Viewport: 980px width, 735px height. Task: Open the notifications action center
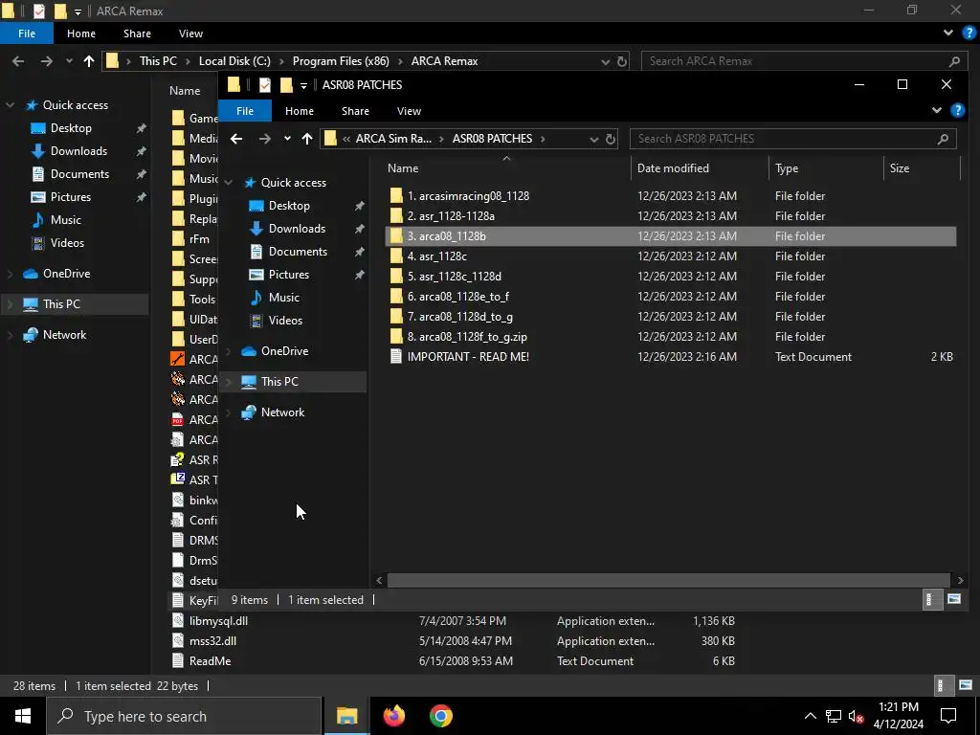point(948,716)
